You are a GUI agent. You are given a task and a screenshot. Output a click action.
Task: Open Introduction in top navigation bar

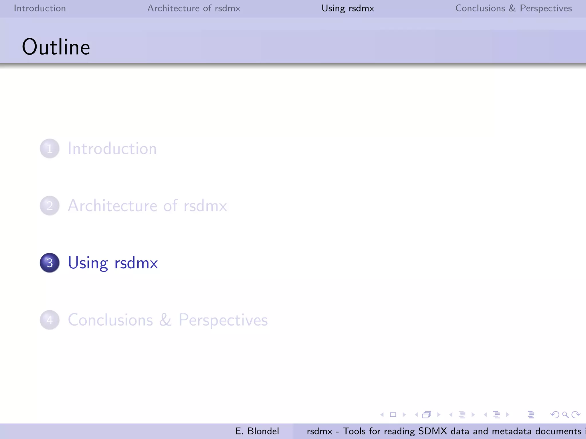tap(40, 8)
